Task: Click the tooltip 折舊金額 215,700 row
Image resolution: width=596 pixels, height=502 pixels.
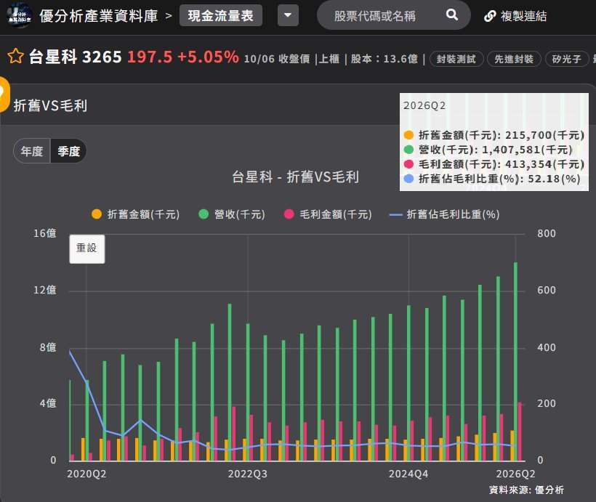Action: pos(494,135)
